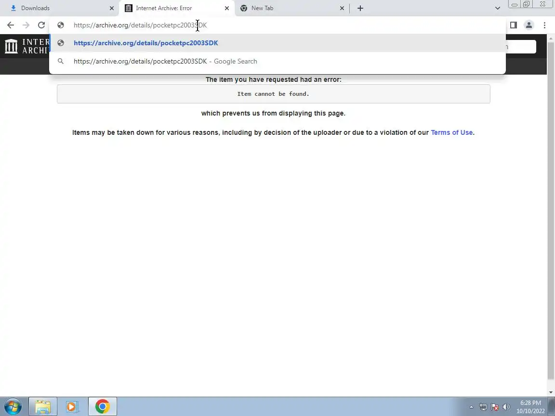Image resolution: width=555 pixels, height=416 pixels.
Task: Open the Action Center flag icon
Action: tap(495, 407)
